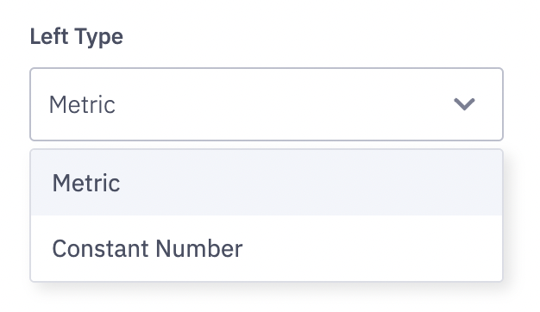Click the blank area of Constant Number row
Screen dimensions: 540x312
click(372, 248)
